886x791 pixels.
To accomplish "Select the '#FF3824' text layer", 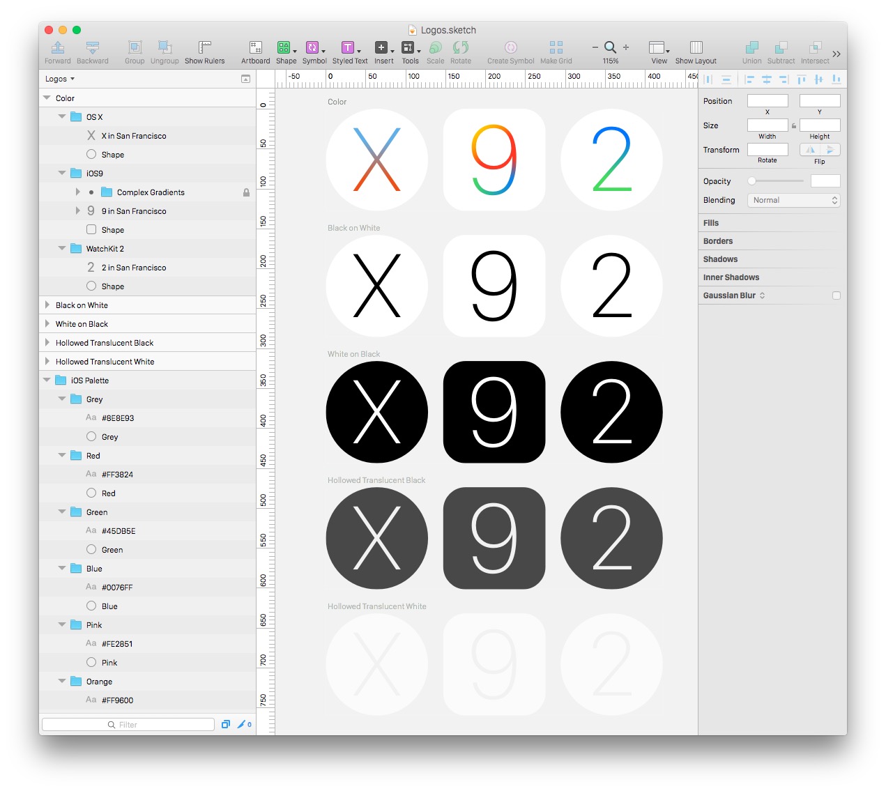I will [147, 475].
